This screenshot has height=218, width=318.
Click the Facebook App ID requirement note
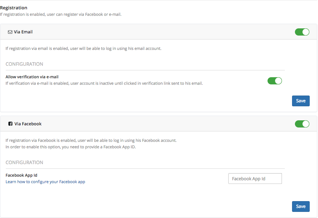[71, 147]
